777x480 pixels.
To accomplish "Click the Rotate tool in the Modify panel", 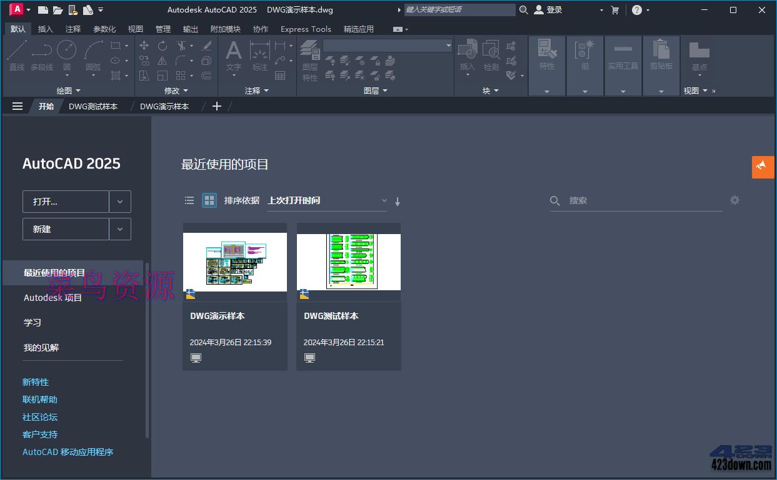I will (161, 46).
